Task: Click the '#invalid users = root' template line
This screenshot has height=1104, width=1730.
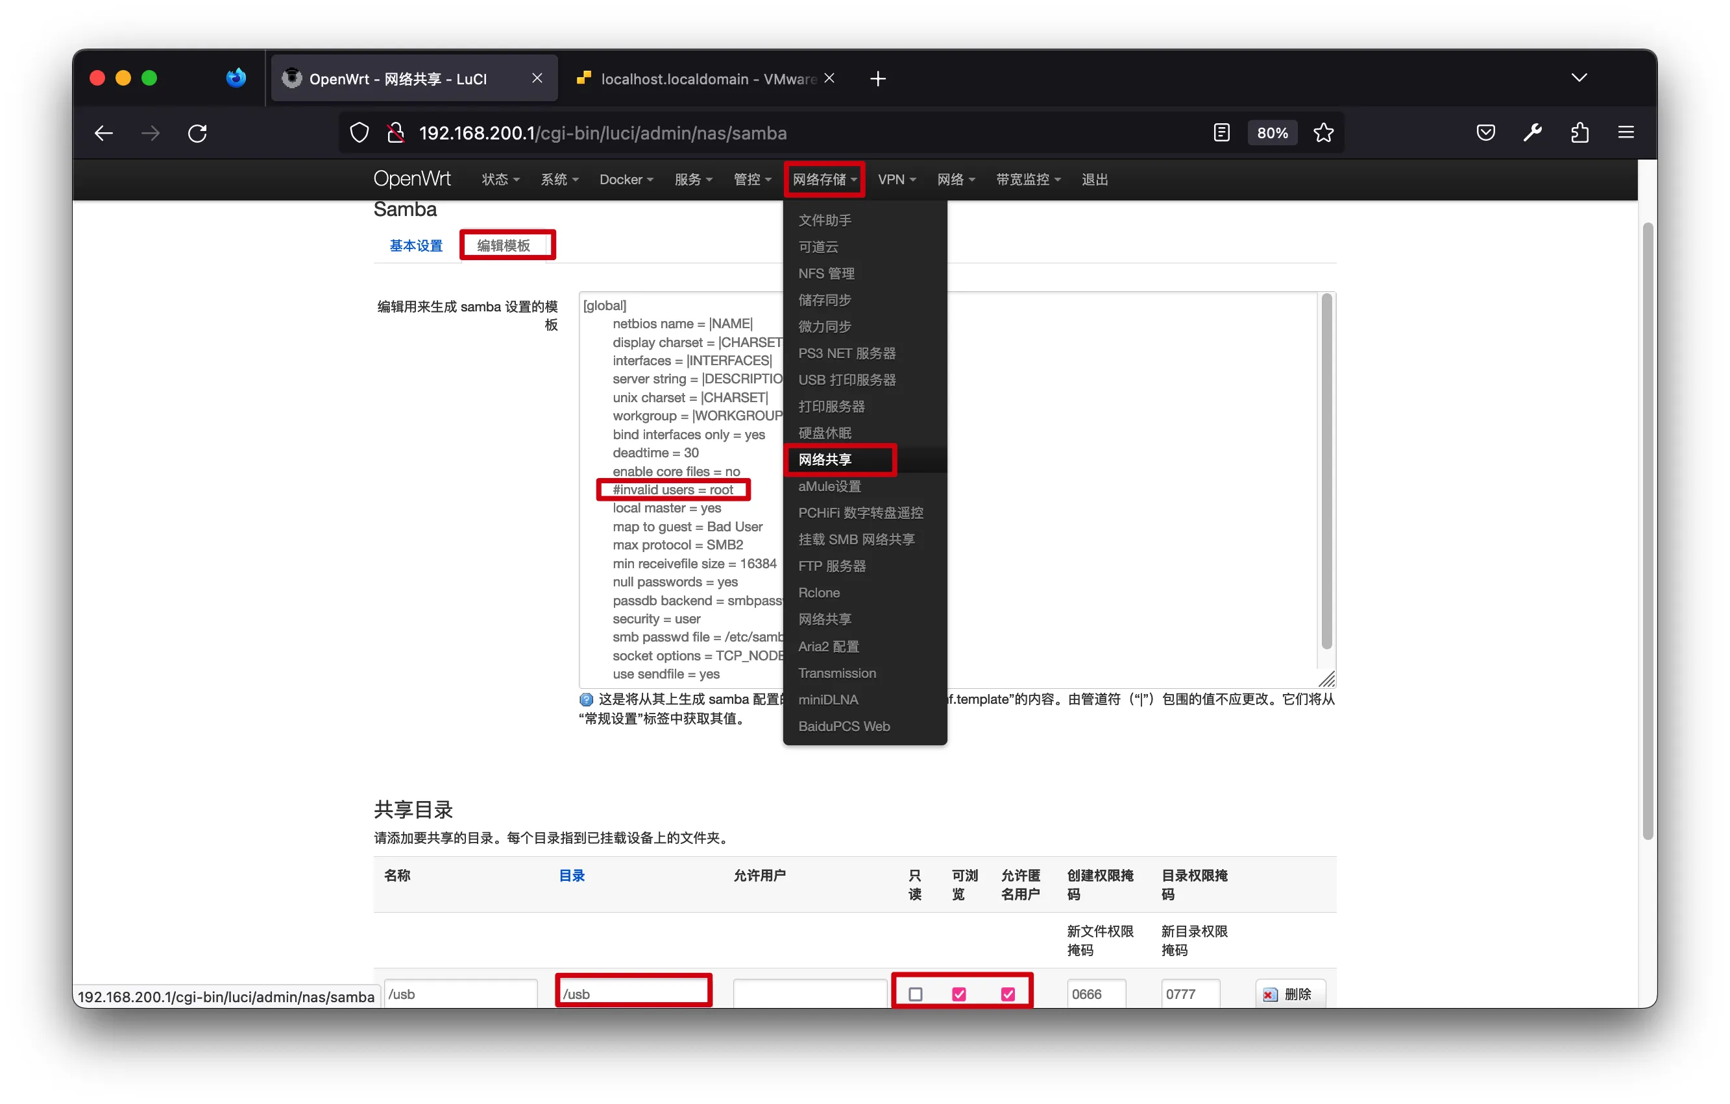Action: pos(673,490)
